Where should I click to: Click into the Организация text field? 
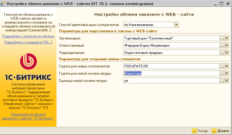coord(170,38)
